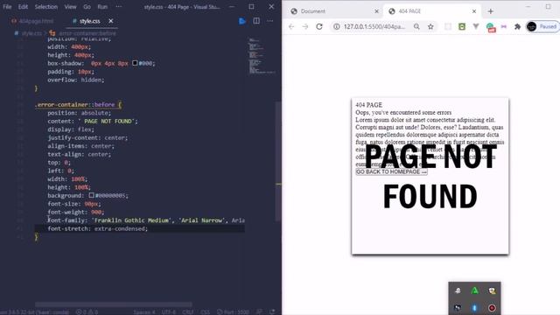This screenshot has width=560, height=315.
Task: Click the vertical editor scrollbar
Action: pyautogui.click(x=278, y=161)
